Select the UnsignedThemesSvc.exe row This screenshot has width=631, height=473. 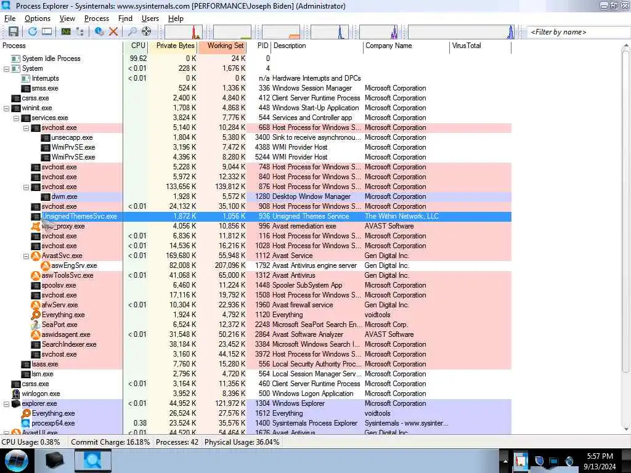(x=256, y=216)
